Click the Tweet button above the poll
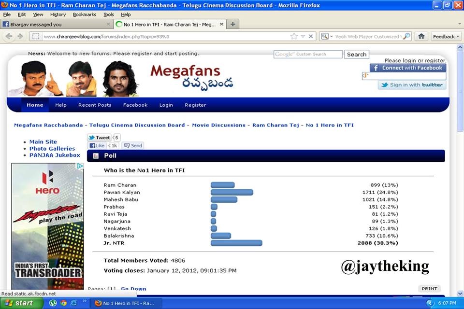The width and height of the screenshot is (464, 309). [x=99, y=138]
